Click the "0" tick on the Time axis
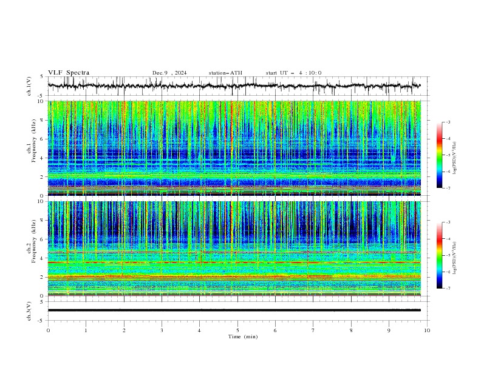 coord(48,330)
